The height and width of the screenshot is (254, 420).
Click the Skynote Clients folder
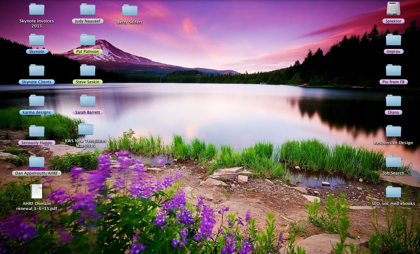pyautogui.click(x=36, y=70)
